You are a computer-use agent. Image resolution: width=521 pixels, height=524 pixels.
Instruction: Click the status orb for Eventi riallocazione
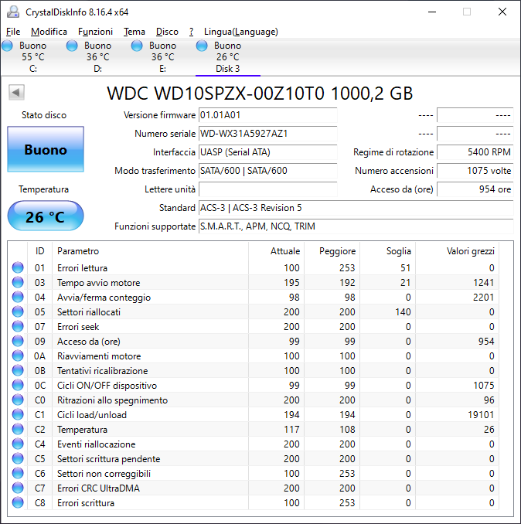click(18, 444)
